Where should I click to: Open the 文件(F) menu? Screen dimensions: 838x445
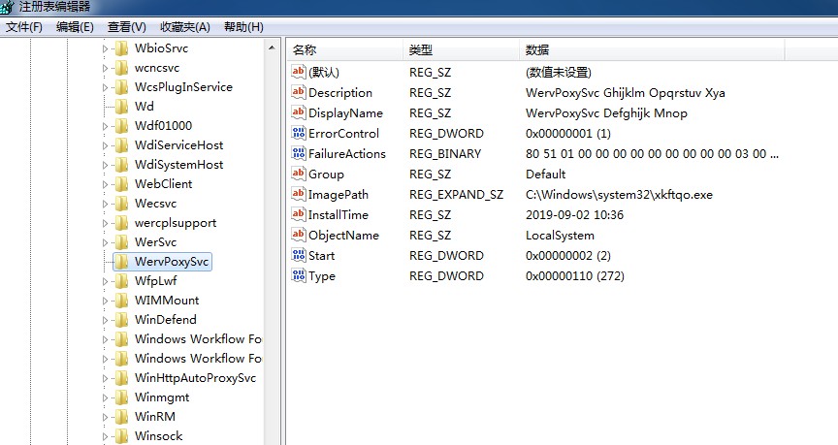click(x=24, y=27)
